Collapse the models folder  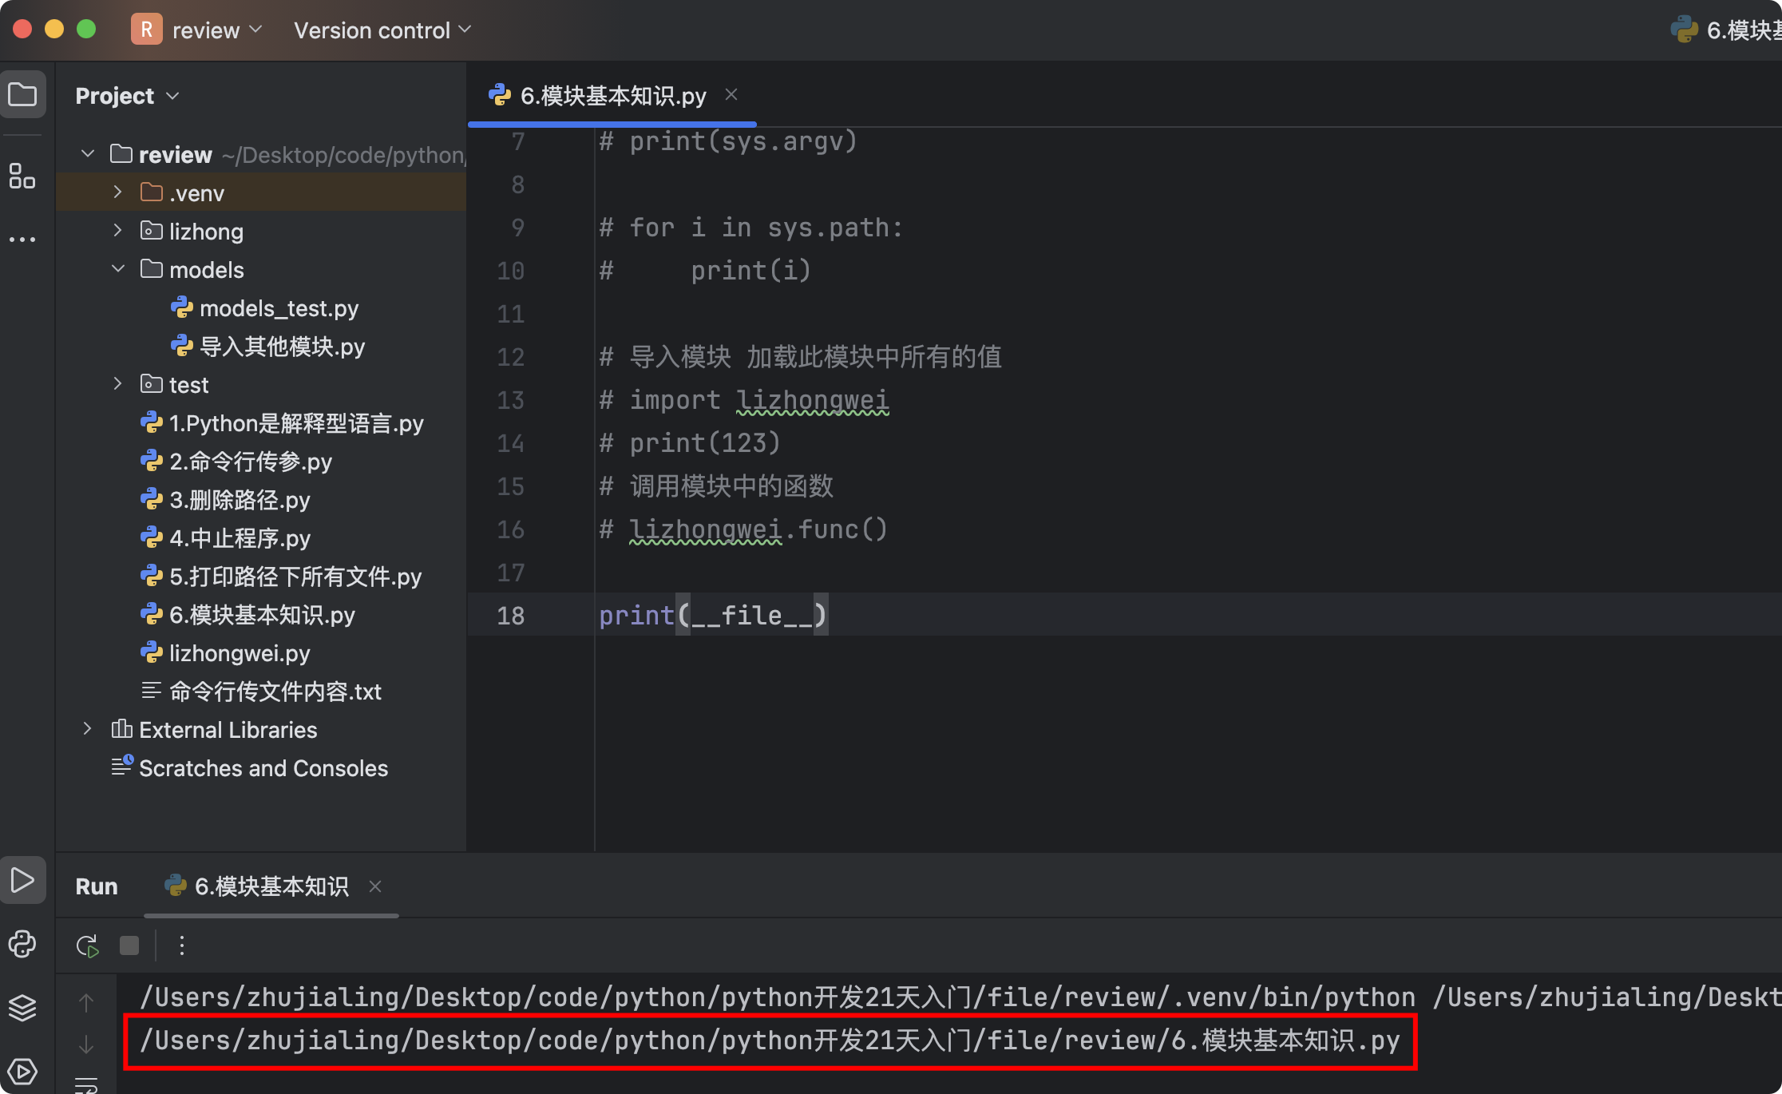pos(117,269)
